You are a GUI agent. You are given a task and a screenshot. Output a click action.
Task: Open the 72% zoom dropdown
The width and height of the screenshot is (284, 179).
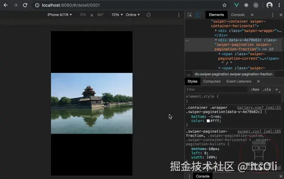click(117, 15)
